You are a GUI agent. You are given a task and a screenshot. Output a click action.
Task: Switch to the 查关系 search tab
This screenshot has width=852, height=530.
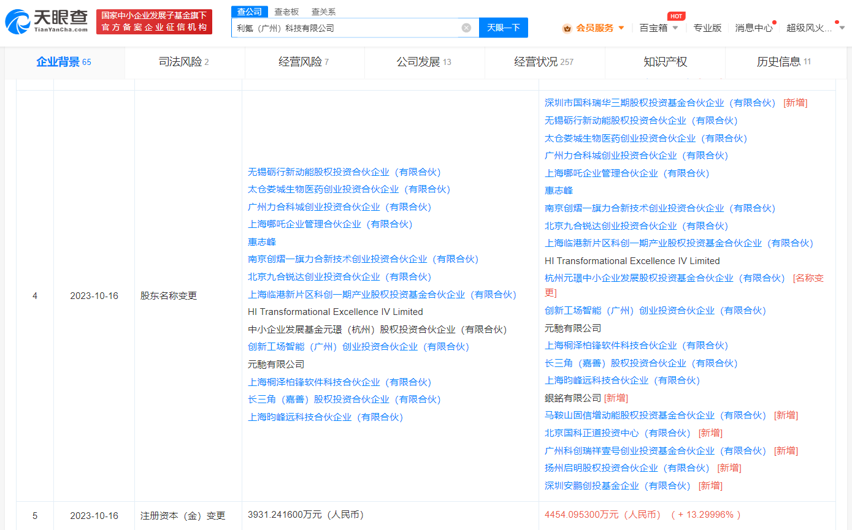coord(323,12)
